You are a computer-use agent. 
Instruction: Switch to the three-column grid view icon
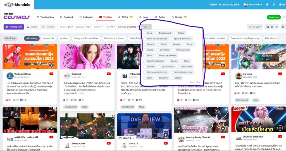[x=272, y=27]
